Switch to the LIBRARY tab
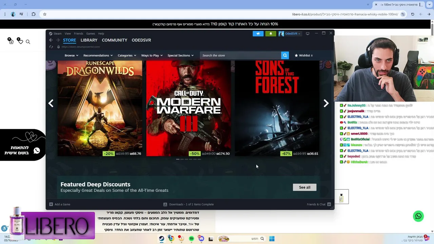Screen dimensions: 434x244 [x=89, y=40]
